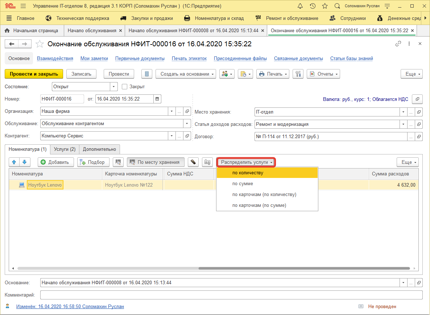Move row down with blue arrow

pos(25,162)
